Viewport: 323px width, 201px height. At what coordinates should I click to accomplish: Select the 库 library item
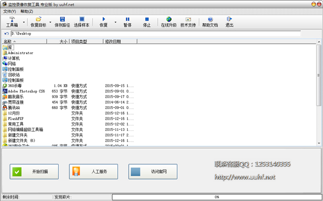(8, 47)
